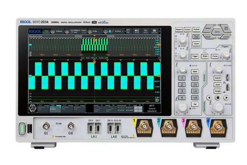Tap the RIGOL logo on screen

point(35,31)
